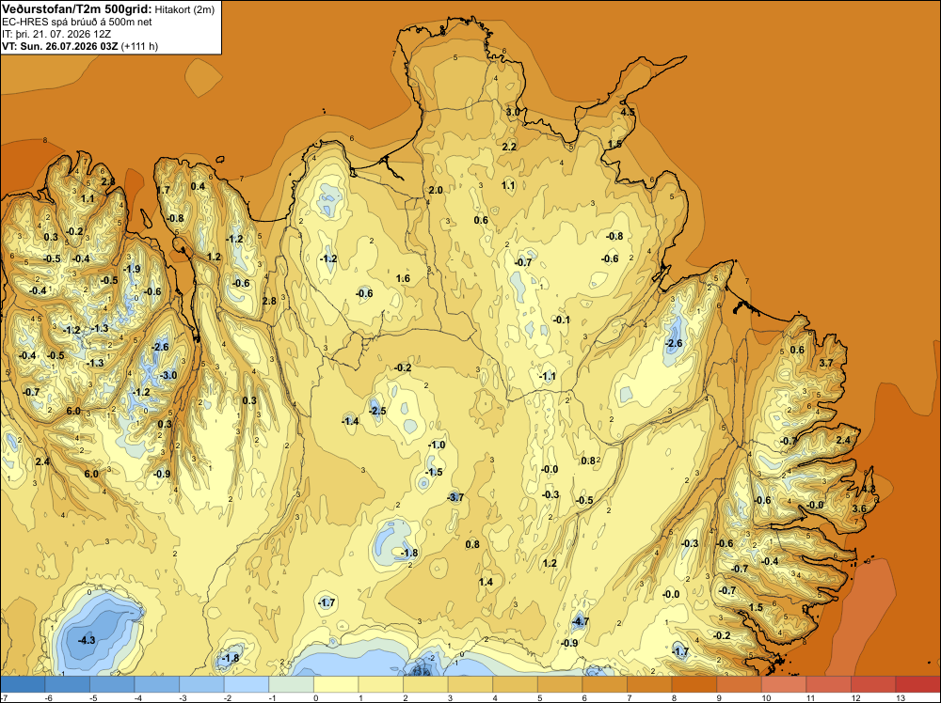Select the -3.0 mountain temperature label
Image resolution: width=941 pixels, height=703 pixels.
tap(168, 375)
